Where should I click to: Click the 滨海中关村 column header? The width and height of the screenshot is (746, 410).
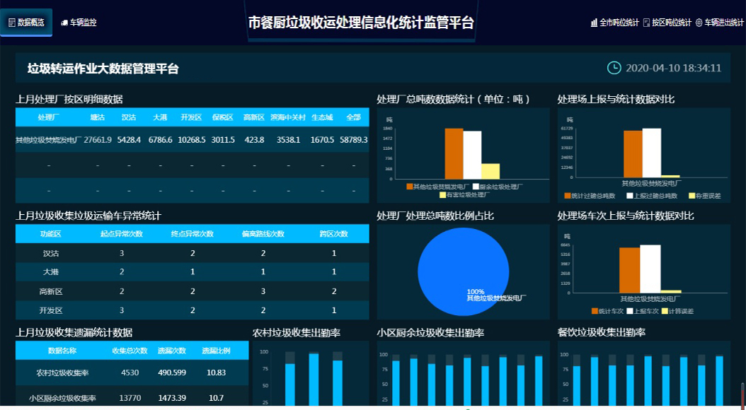pyautogui.click(x=288, y=117)
